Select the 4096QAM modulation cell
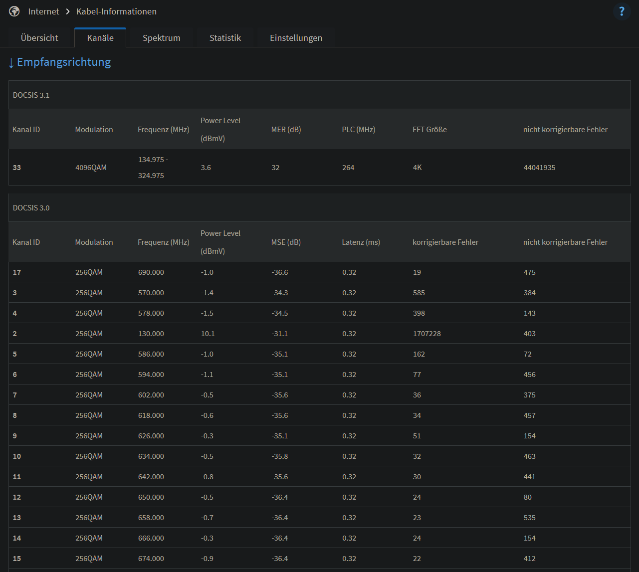Image resolution: width=639 pixels, height=572 pixels. [91, 168]
